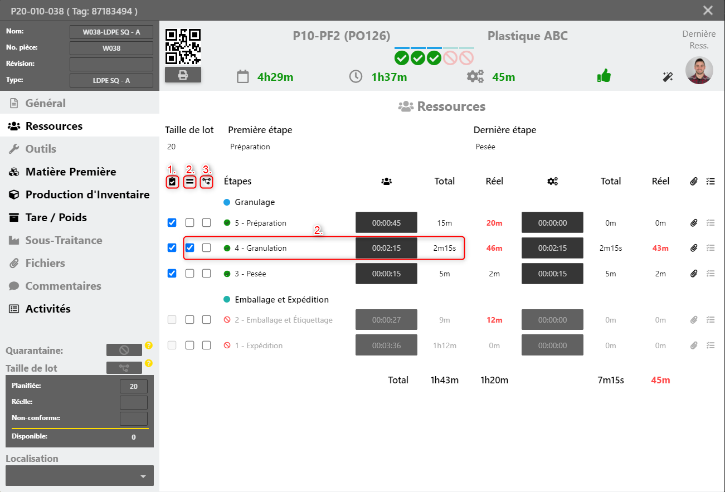Click the 00:00:45 labor time field for Préparation
The image size is (725, 492).
(386, 222)
